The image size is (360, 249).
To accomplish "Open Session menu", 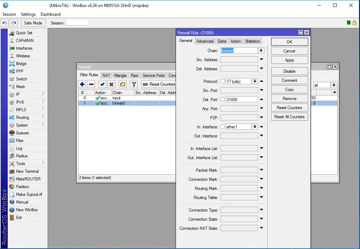I will (9, 14).
